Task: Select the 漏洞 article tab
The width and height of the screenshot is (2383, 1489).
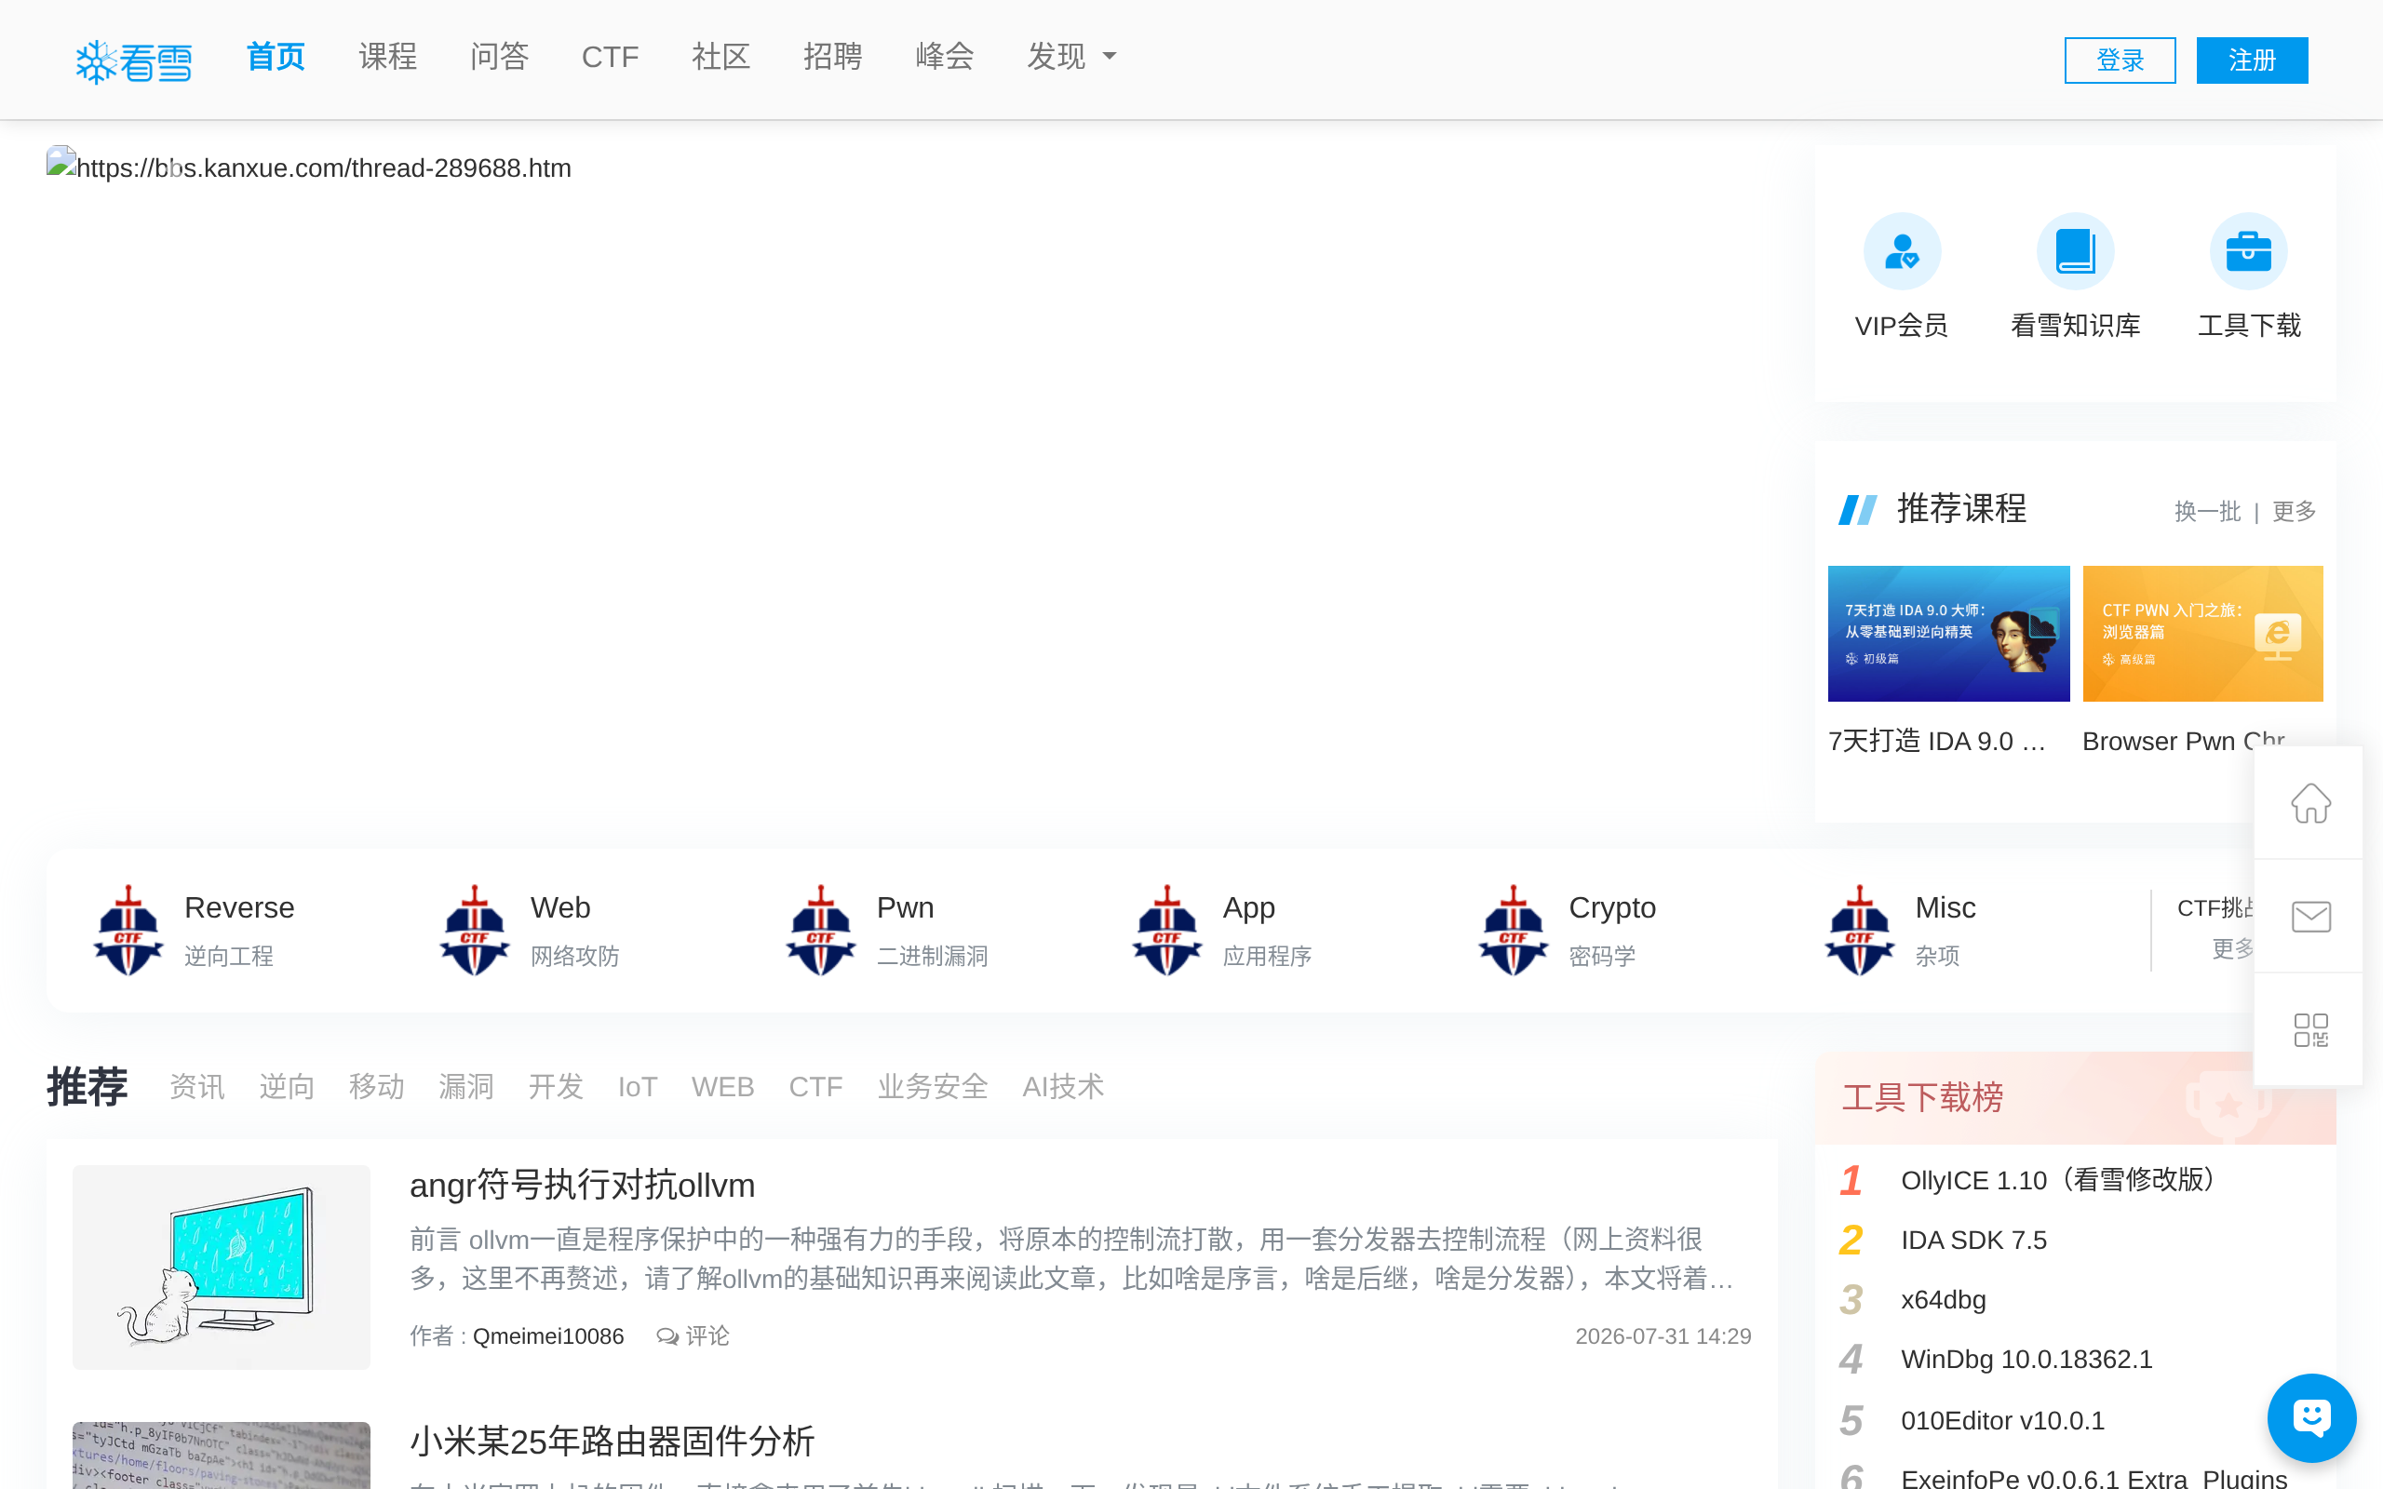Action: point(465,1087)
